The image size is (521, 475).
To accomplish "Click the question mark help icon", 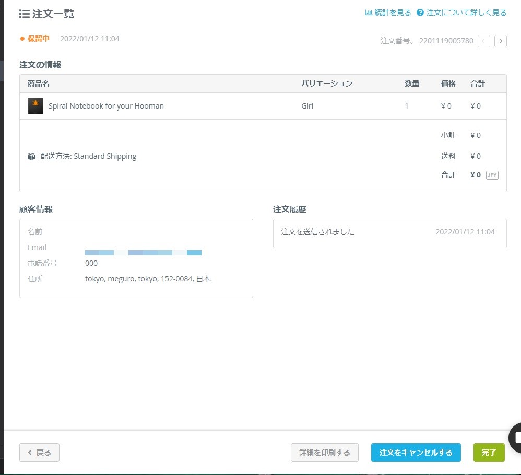I will [x=420, y=13].
